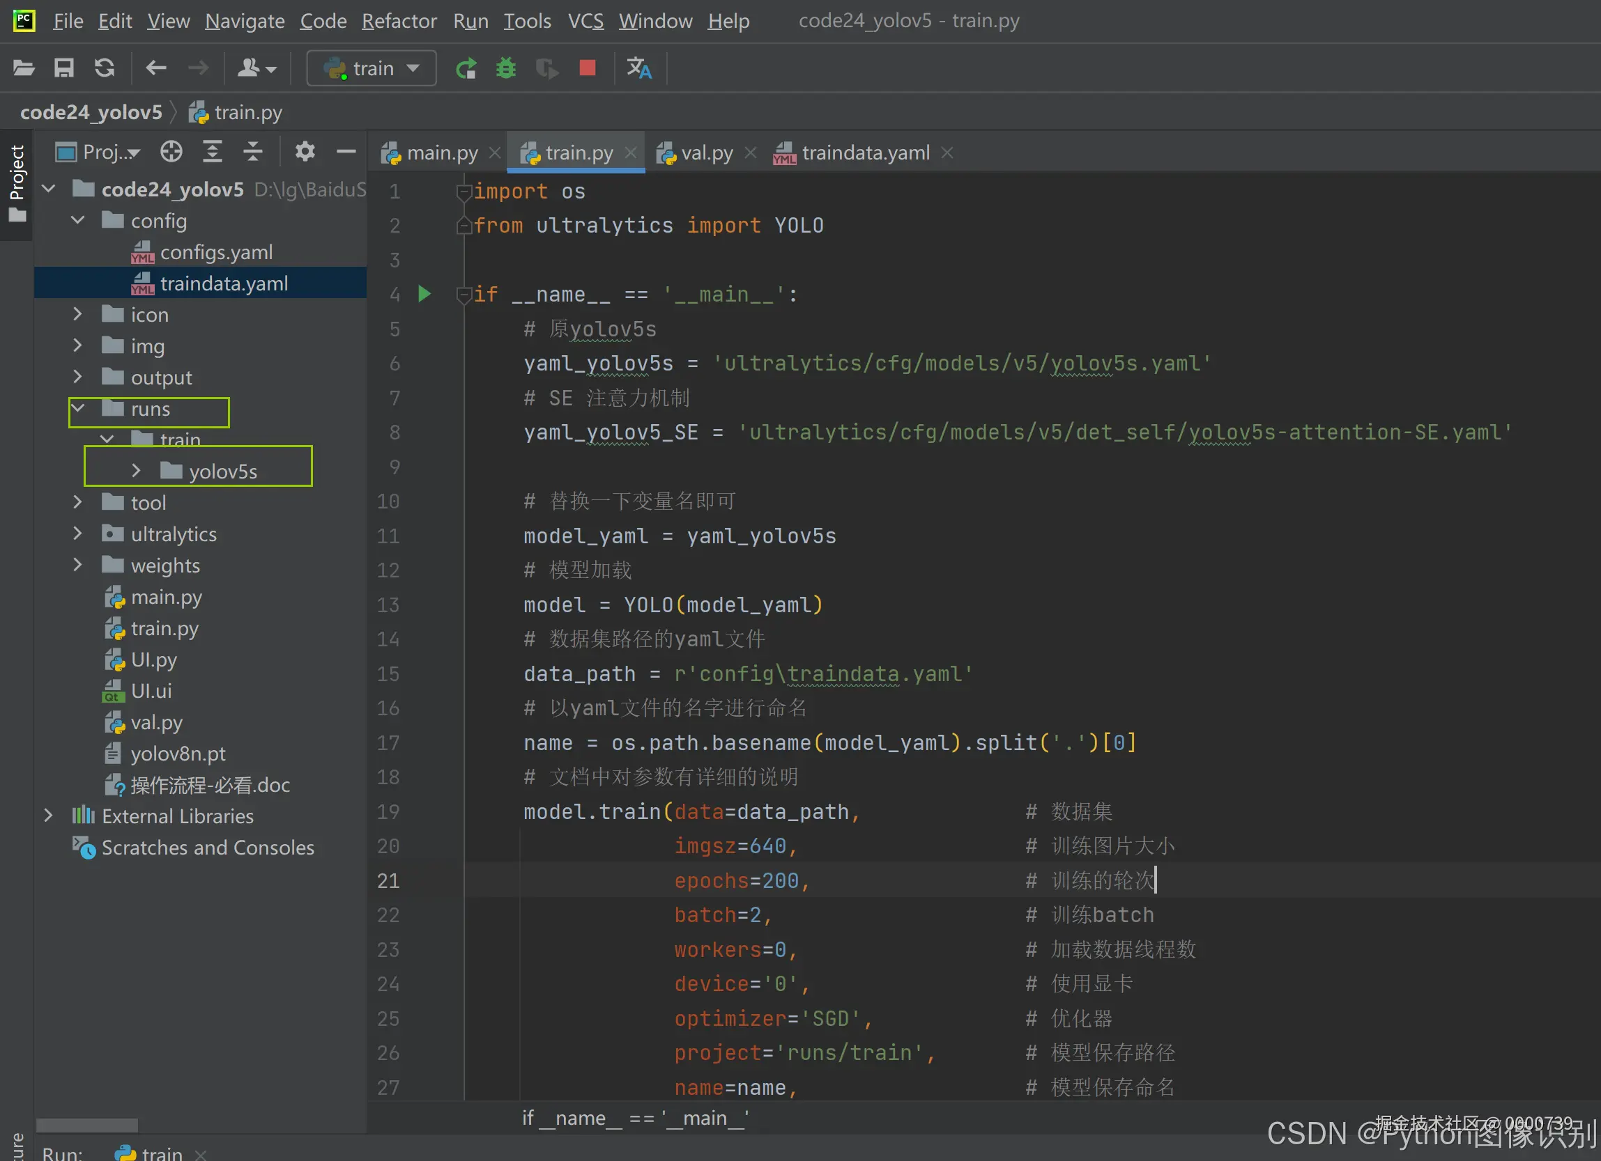Expand the yolov5s folder in tree

tap(136, 471)
